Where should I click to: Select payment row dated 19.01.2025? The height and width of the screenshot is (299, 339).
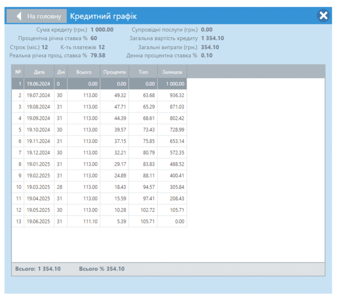[x=39, y=164]
